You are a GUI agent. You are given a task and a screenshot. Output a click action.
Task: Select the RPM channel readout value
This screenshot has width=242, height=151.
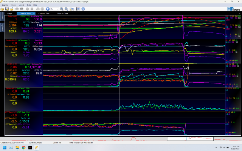[12, 26]
